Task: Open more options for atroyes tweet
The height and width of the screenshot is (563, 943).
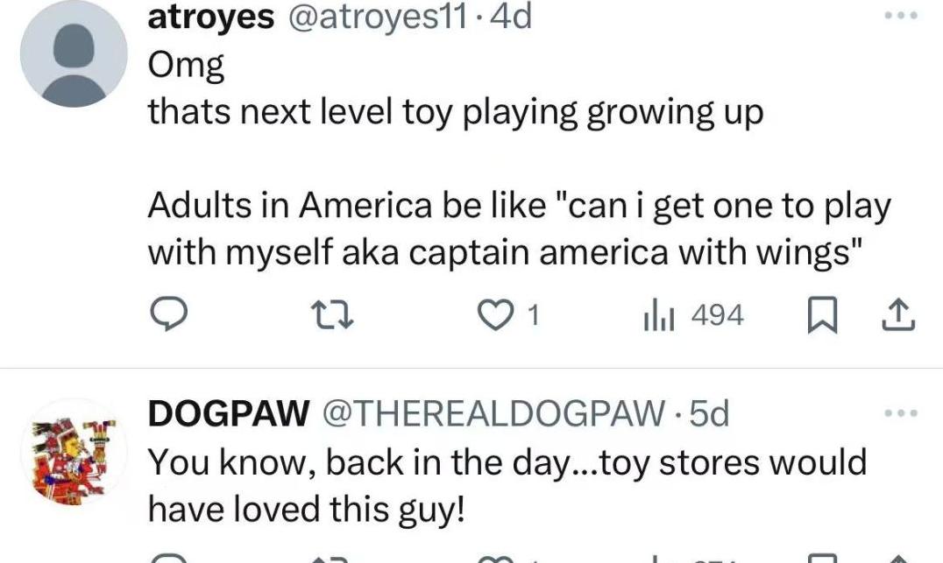Action: (900, 18)
